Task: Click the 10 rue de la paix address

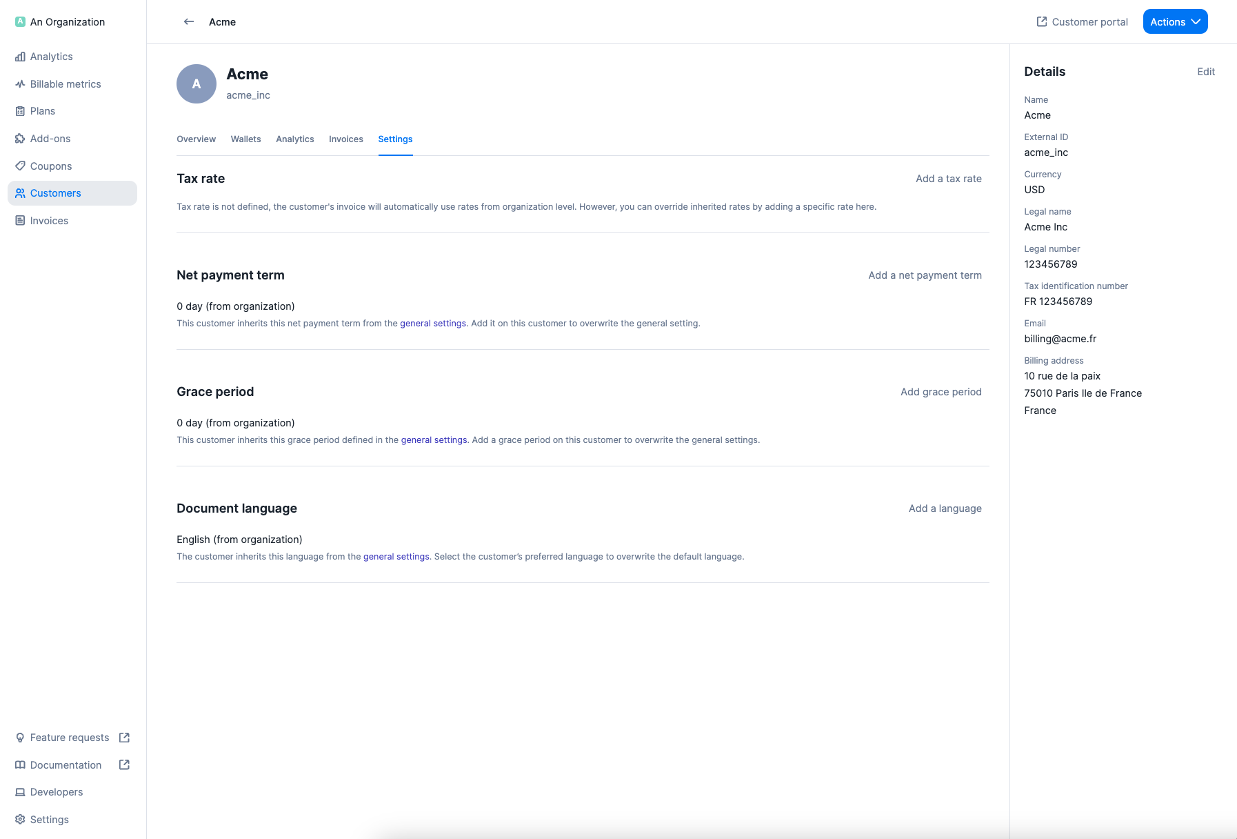Action: [x=1062, y=376]
